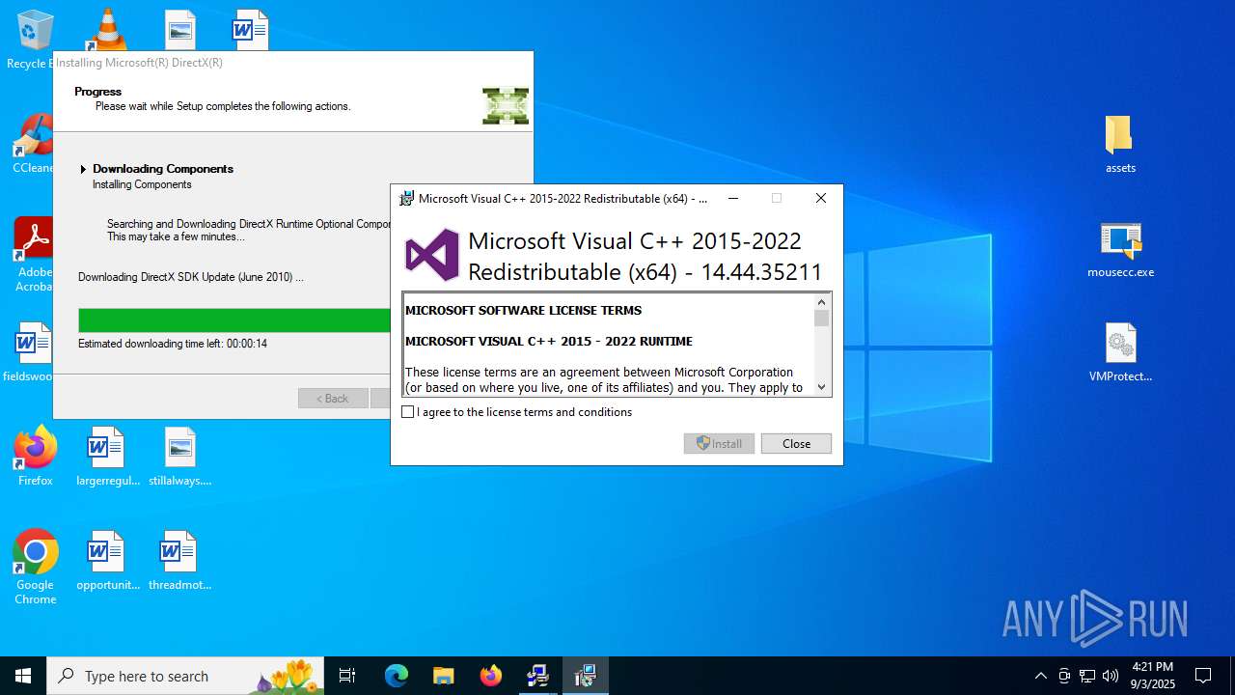1235x695 pixels.
Task: Click the license text scrollbar thumb
Action: (x=821, y=319)
